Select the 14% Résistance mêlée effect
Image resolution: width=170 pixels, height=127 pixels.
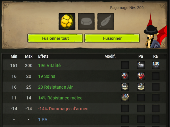[x=60, y=98]
